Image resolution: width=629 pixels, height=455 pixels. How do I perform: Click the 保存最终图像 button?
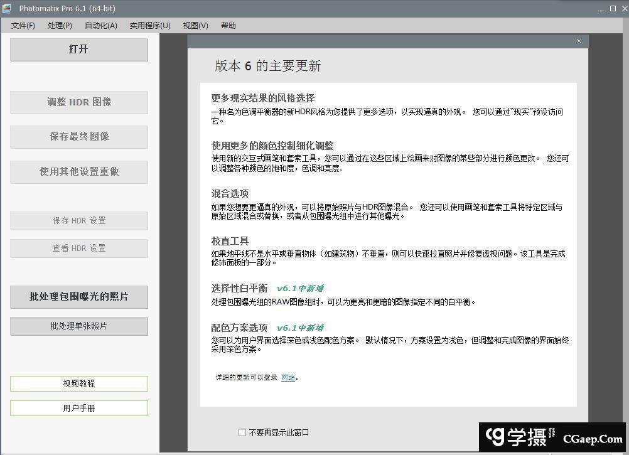[x=78, y=137]
